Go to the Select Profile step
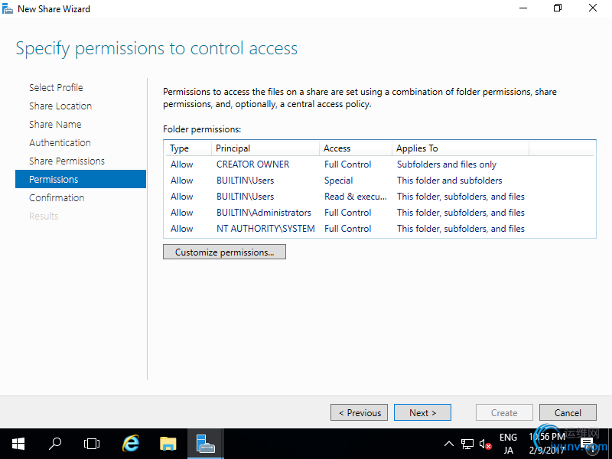The width and height of the screenshot is (612, 459). tap(56, 87)
